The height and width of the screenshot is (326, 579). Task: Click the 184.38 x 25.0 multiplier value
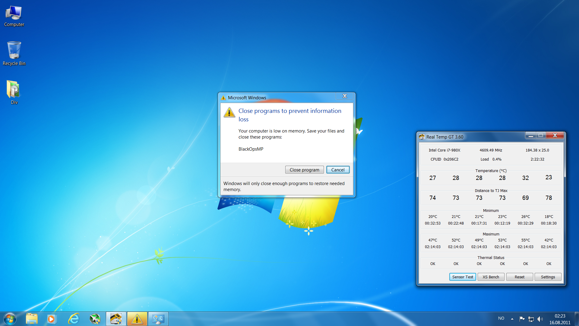click(537, 150)
